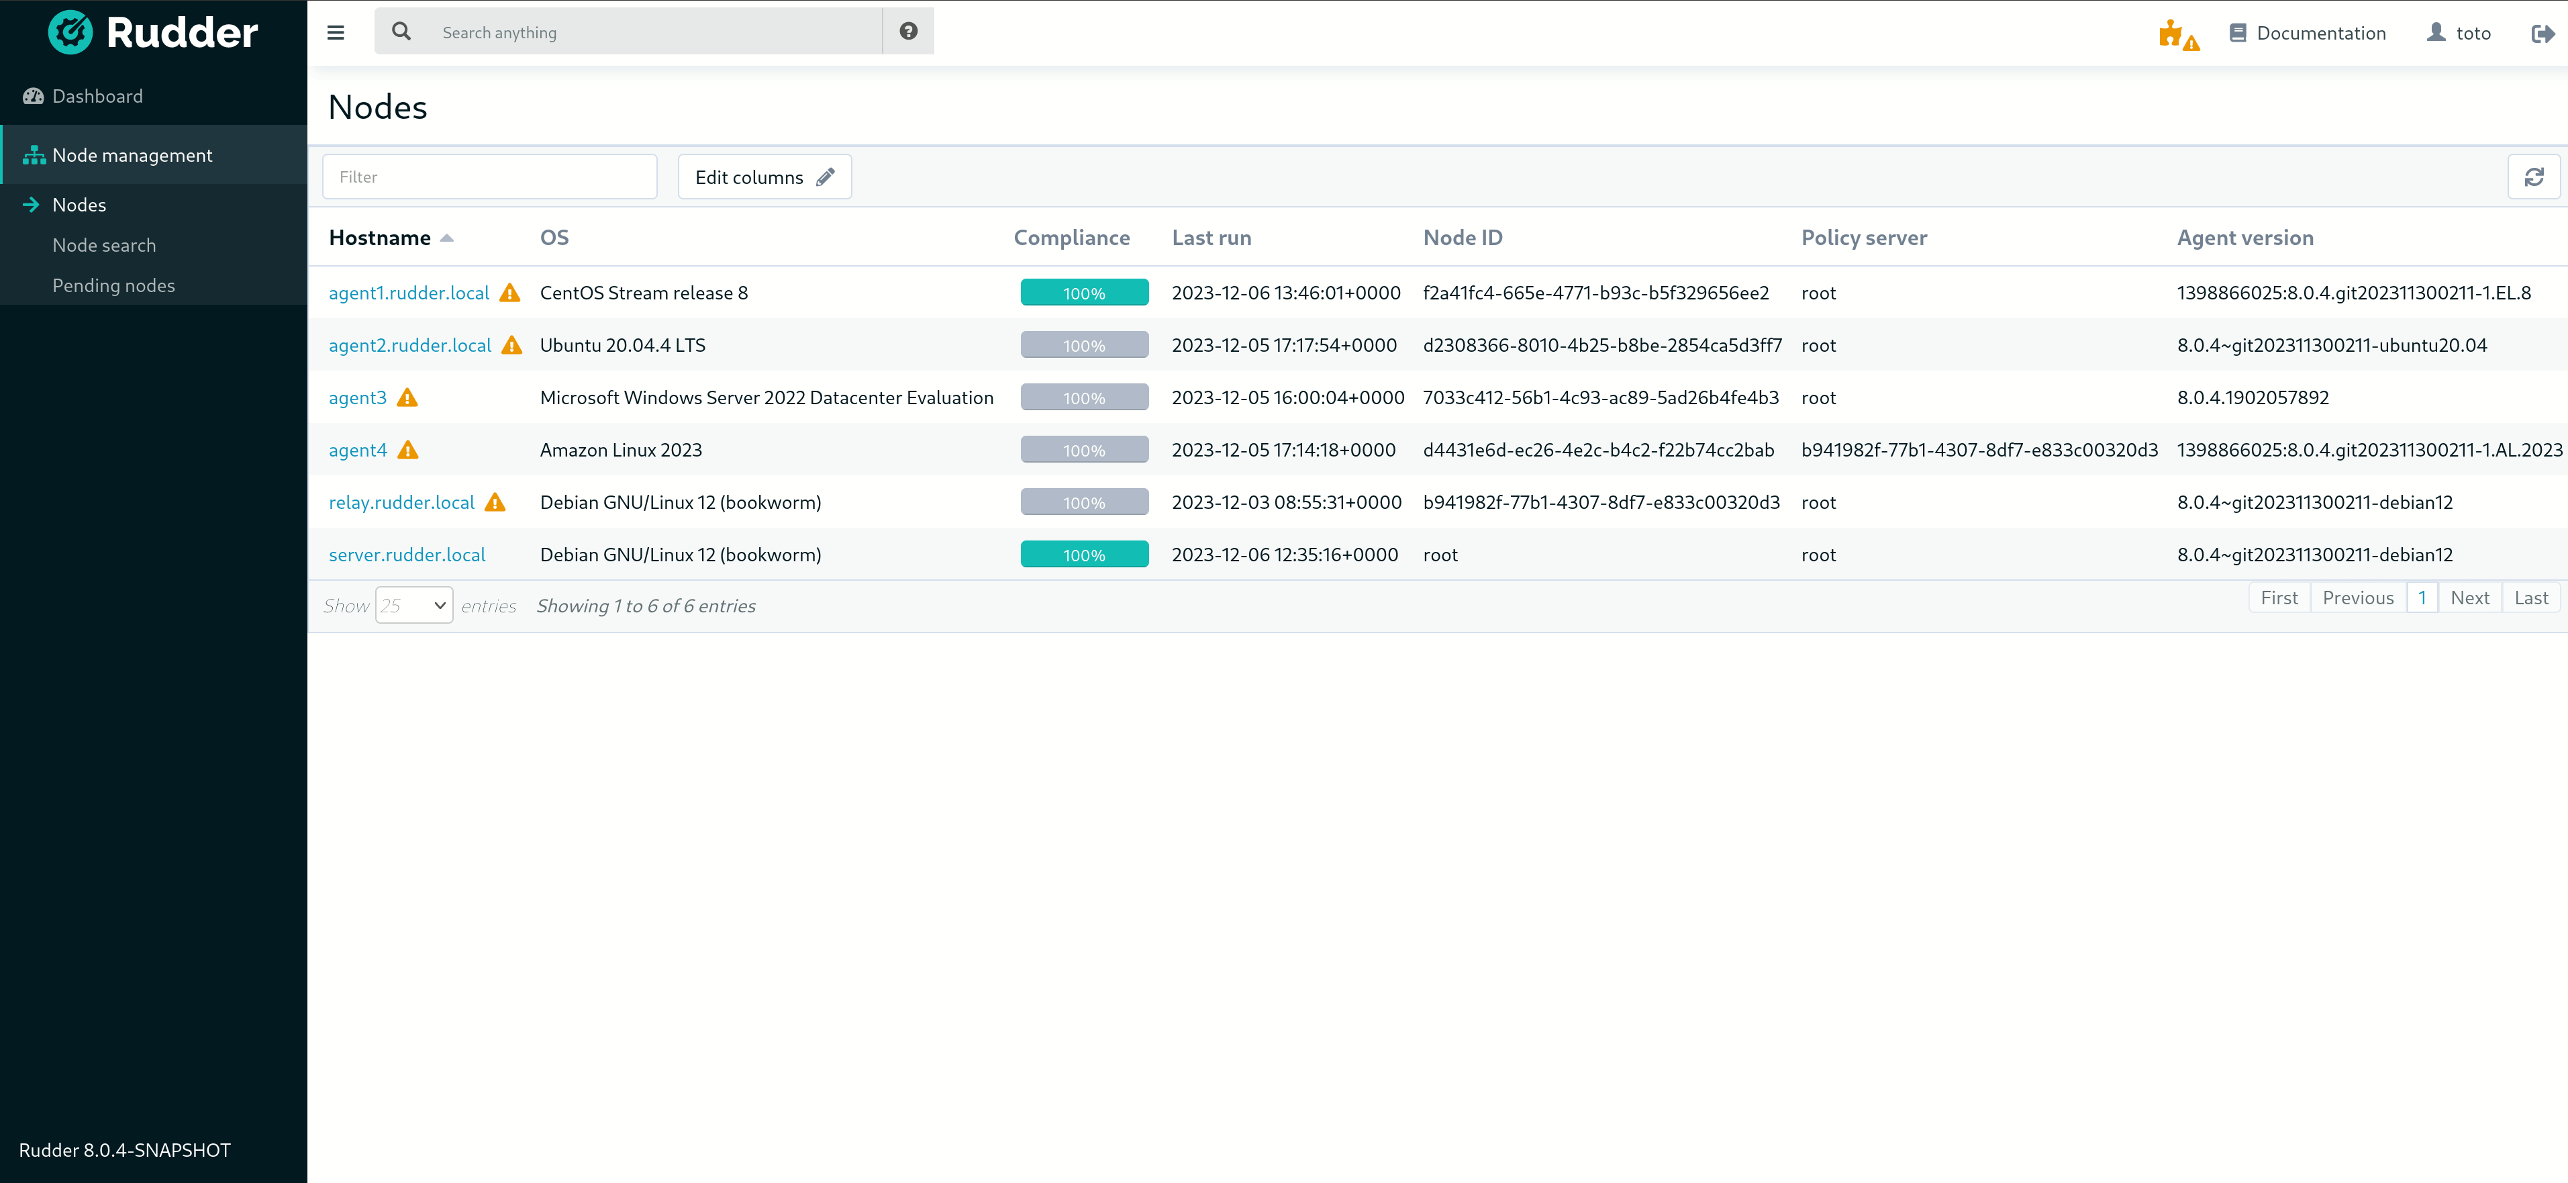Go to First page
Image resolution: width=2568 pixels, height=1183 pixels.
[2279, 598]
